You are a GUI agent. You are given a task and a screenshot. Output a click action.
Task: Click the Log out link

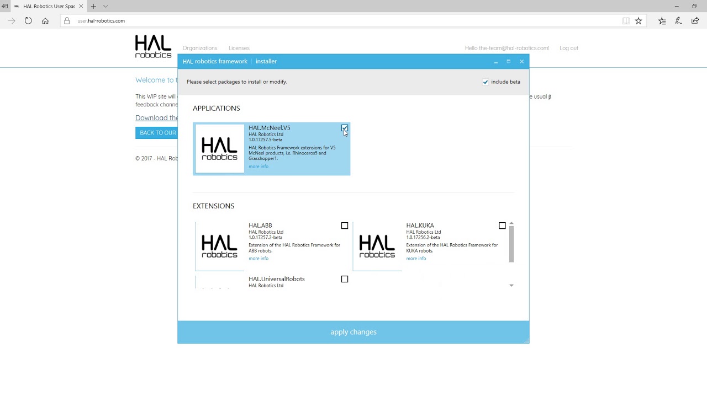pos(569,49)
